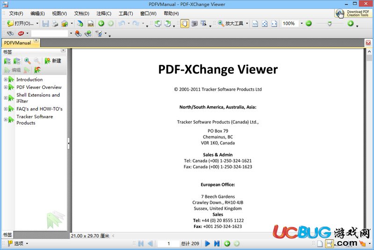Click the Print icon
Viewport: 374px width, 250px height.
[x=55, y=23]
